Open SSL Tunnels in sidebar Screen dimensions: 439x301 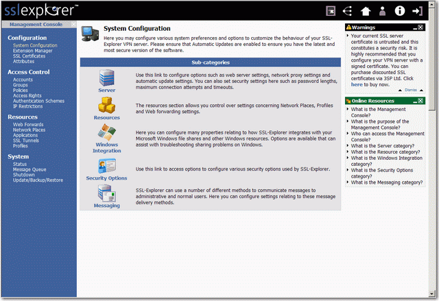click(26, 141)
